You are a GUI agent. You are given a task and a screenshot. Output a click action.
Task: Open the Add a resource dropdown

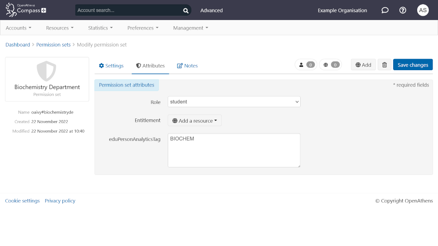195,121
